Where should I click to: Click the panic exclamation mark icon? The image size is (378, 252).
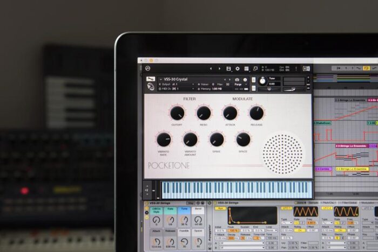click(x=296, y=69)
